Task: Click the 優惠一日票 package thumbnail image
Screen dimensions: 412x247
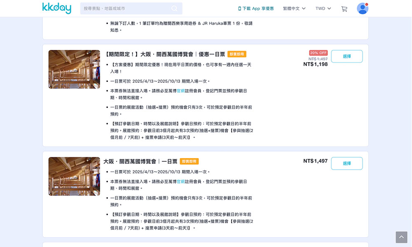Action: 74,69
